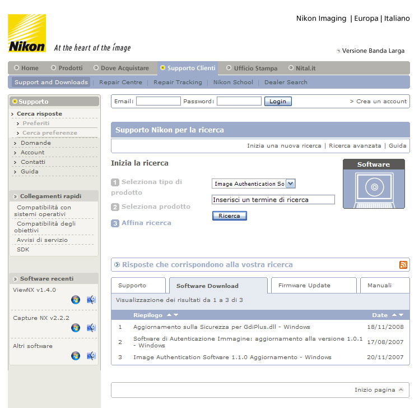The width and height of the screenshot is (419, 408).
Task: Open Avvisi di servizio
Action: pyautogui.click(x=42, y=240)
